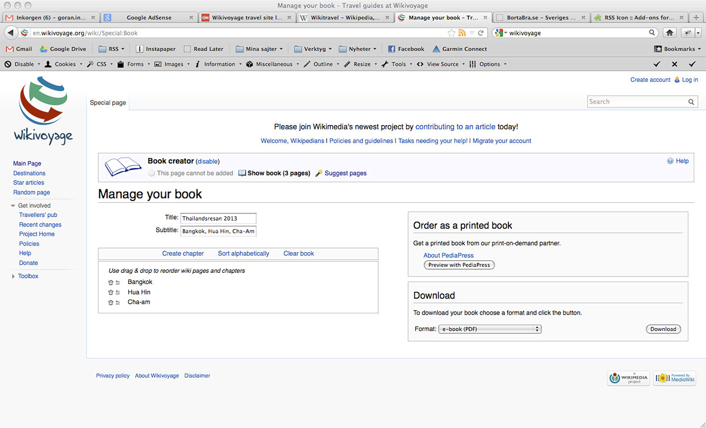Switch to the BortaBra.se tab
The width and height of the screenshot is (706, 428).
[x=541, y=18]
